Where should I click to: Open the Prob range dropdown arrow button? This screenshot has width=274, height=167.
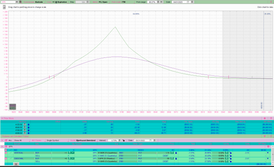pyautogui.click(x=161, y=2)
